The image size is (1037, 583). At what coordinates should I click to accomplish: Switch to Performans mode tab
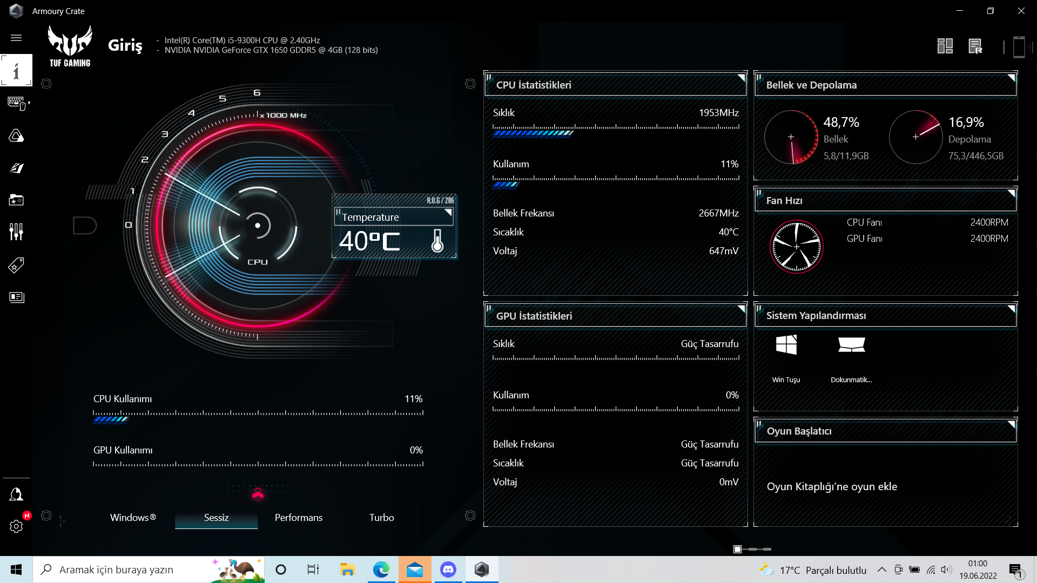pyautogui.click(x=298, y=518)
